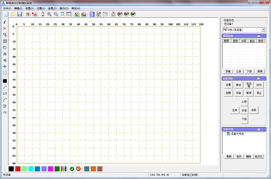The image size is (271, 179).
Task: Click the new document icon in toolbar
Action: (6, 14)
